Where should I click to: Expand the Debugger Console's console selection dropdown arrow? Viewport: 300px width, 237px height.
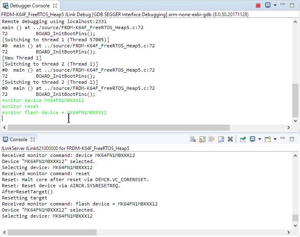coord(275,5)
